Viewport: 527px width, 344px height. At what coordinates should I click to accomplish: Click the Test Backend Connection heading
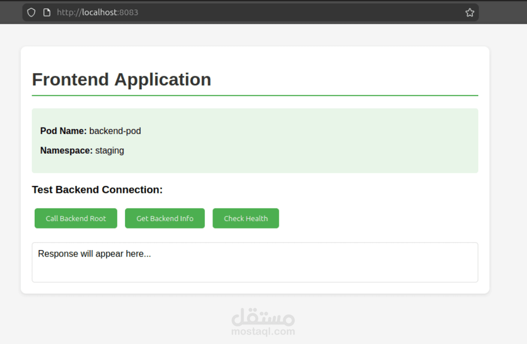pyautogui.click(x=97, y=190)
